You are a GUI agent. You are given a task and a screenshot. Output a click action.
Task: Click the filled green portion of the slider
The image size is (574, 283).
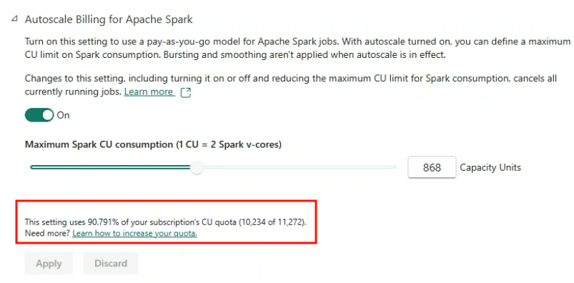(x=111, y=167)
